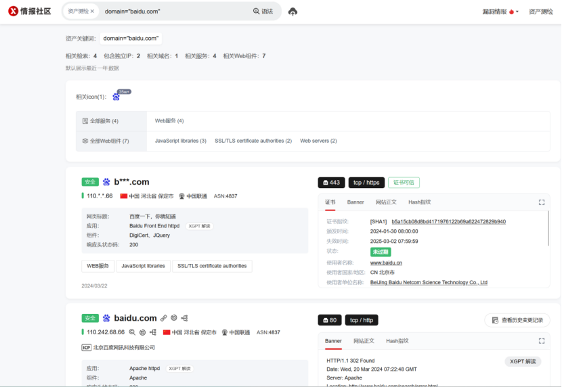
Task: Focus the domain="baidu.com" search field
Action: [175, 12]
